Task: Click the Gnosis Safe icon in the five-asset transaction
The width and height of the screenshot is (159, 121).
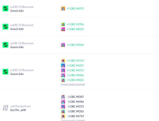Action: (5, 72)
